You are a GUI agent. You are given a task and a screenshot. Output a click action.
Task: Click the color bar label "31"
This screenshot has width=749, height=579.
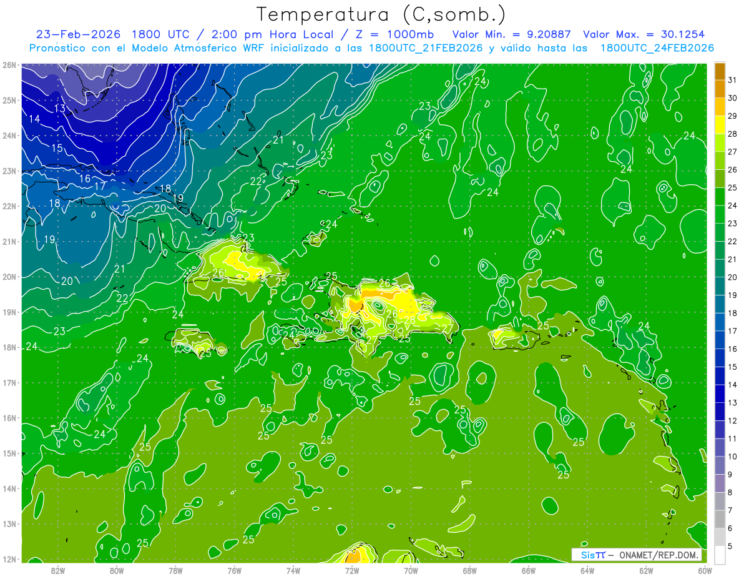pos(732,80)
